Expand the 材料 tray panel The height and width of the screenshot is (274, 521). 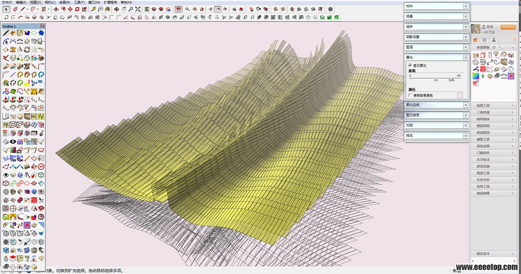click(x=437, y=6)
